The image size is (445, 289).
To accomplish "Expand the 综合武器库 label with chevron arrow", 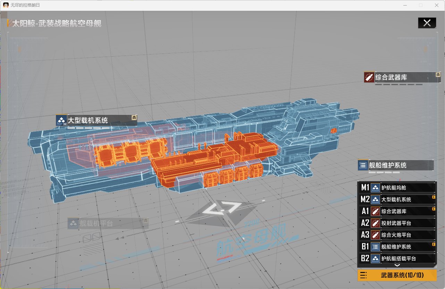I will (438, 75).
